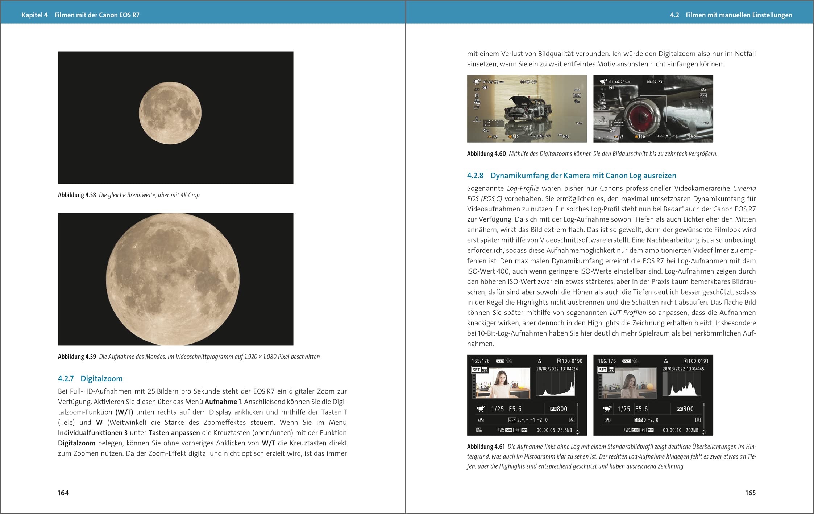Click the exposure level scale in the x1.0 screen
Image resolution: width=814 pixels, height=514 pixels.
(541, 136)
